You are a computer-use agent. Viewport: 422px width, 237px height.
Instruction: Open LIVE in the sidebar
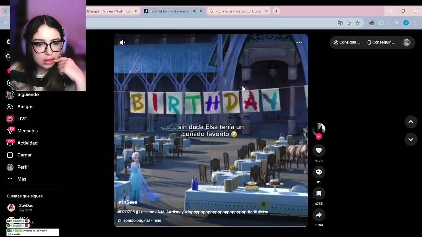[x=22, y=118]
